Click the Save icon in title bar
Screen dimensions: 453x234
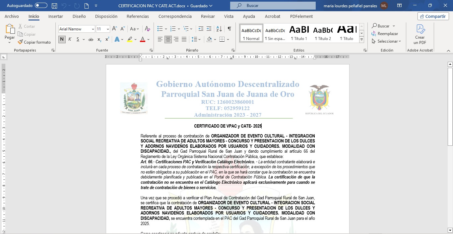54,6
